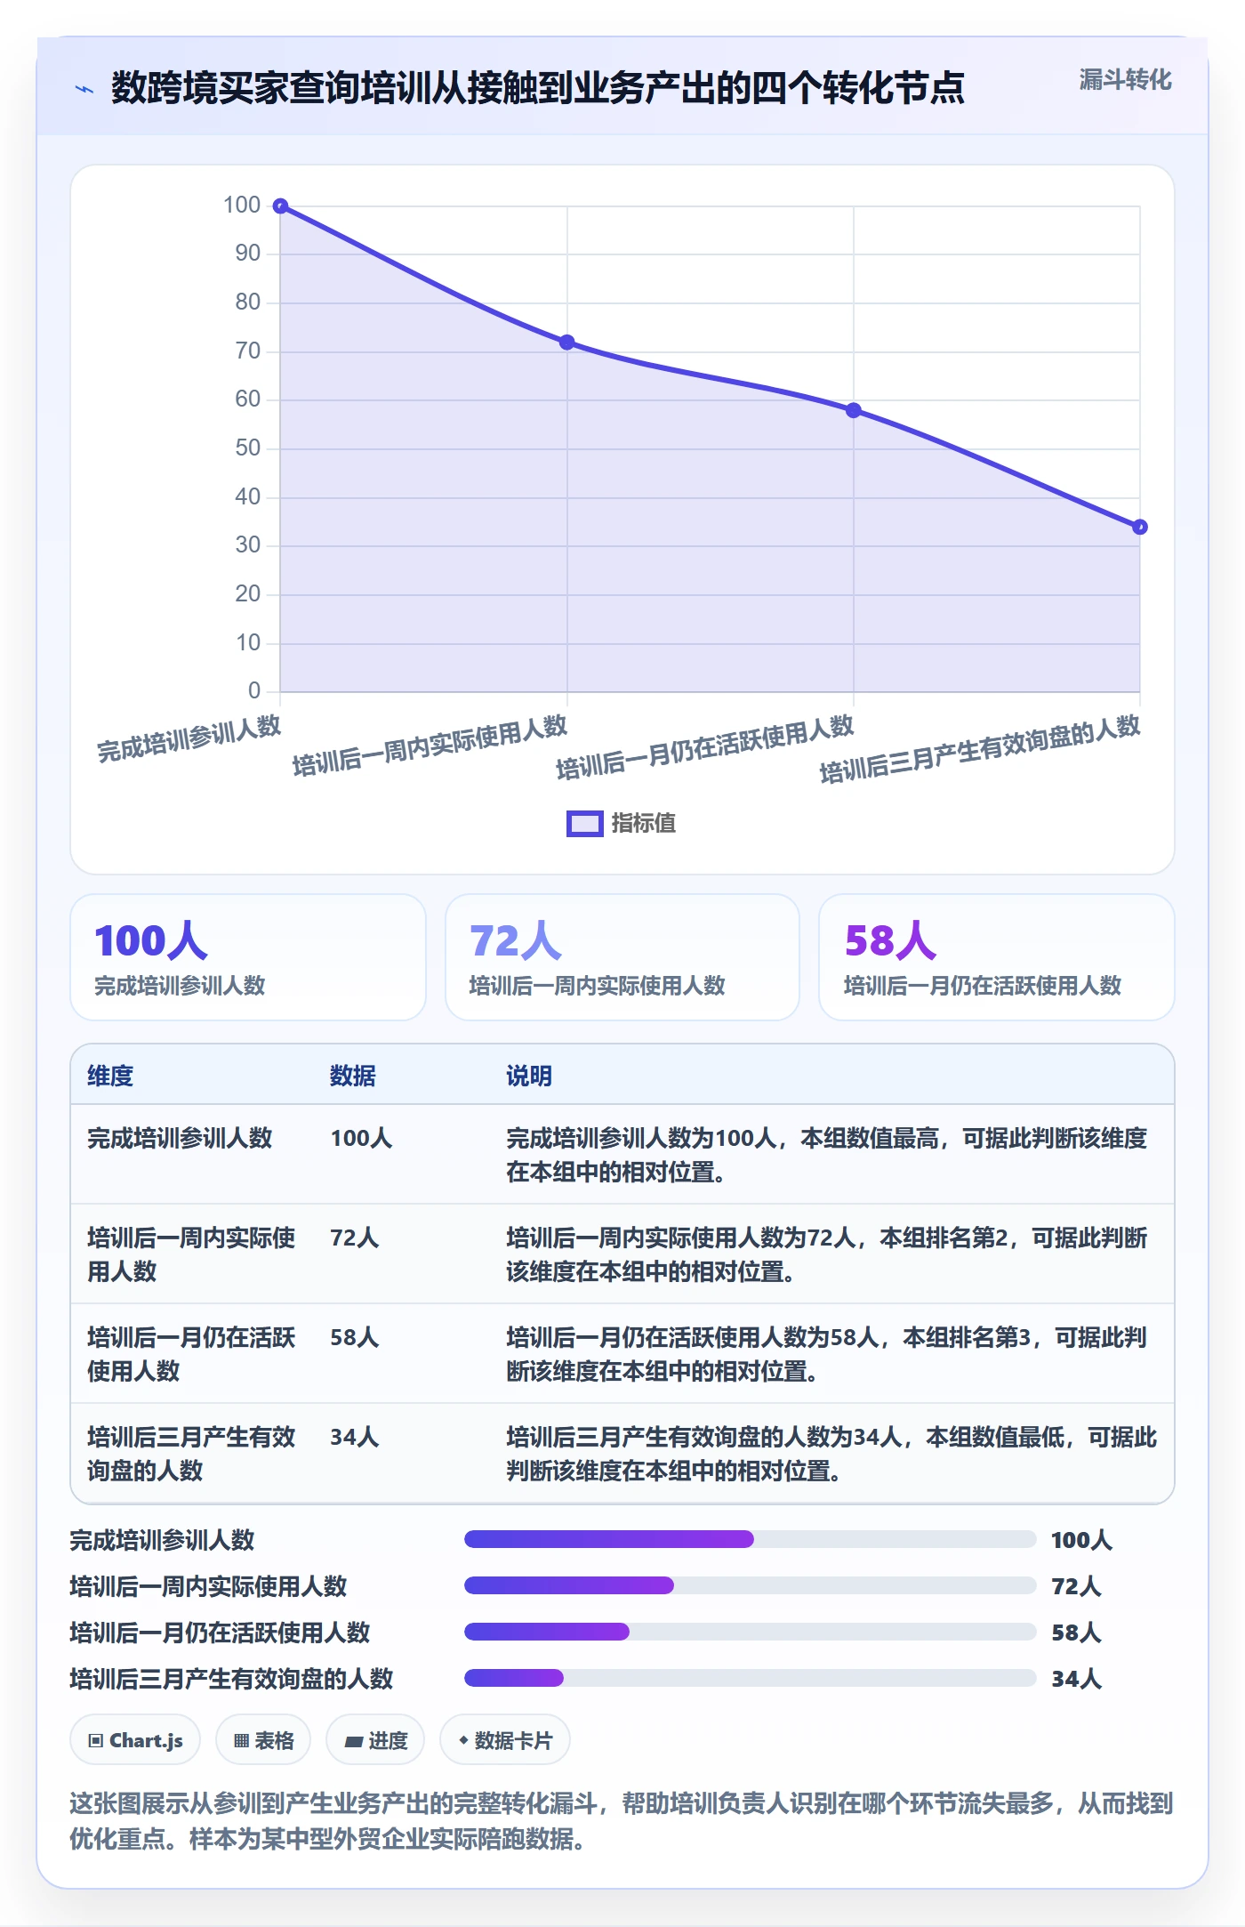
Task: Click the 数据卡片 tag
Action: (505, 1739)
